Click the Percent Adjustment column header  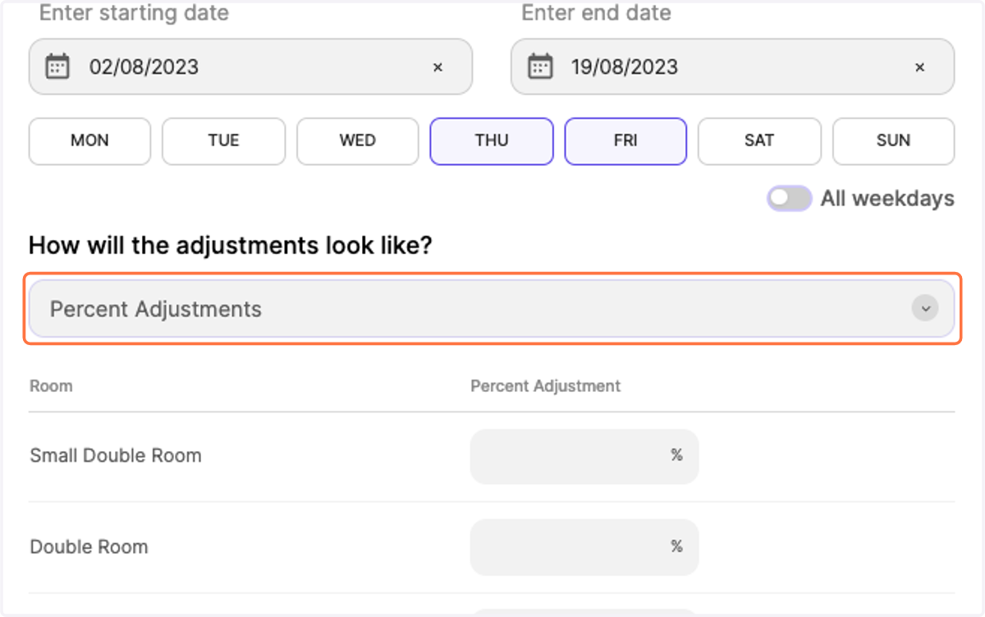click(546, 386)
